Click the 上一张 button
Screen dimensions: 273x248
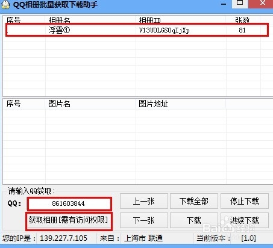coord(144,201)
